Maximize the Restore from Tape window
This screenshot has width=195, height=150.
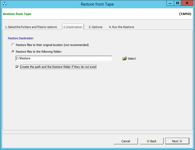[x=177, y=3]
